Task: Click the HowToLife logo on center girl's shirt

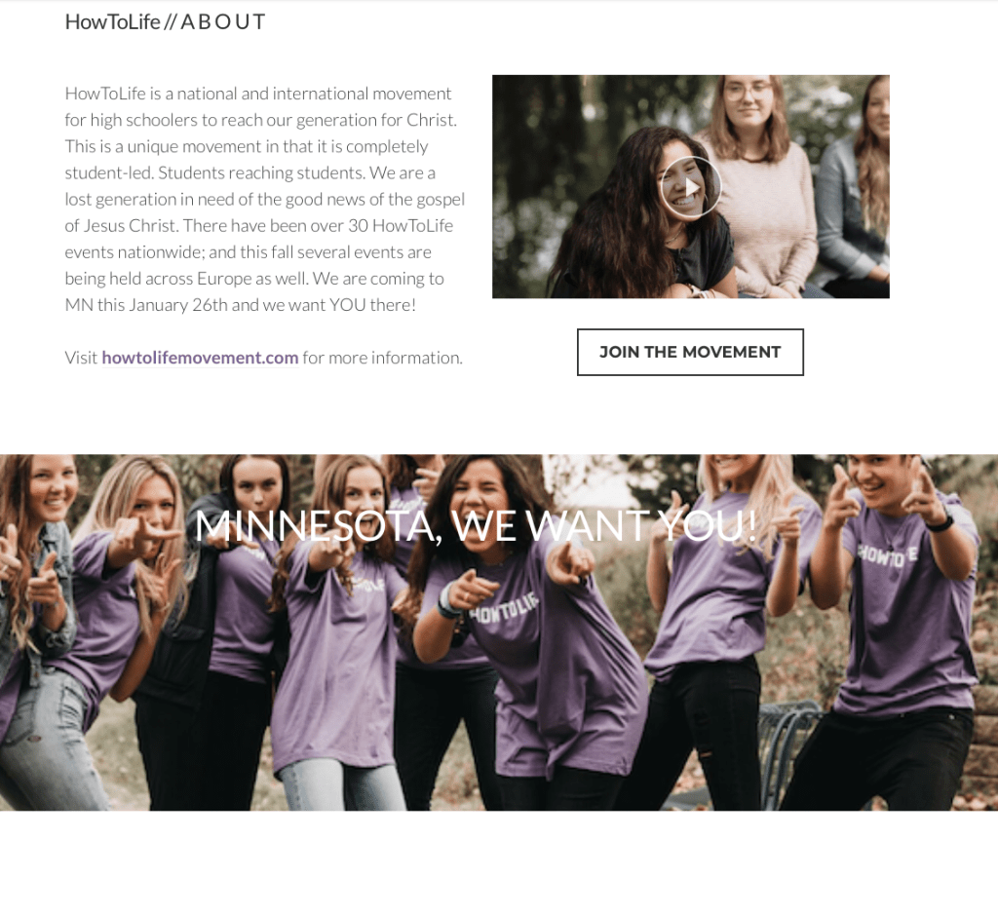Action: pyautogui.click(x=504, y=608)
